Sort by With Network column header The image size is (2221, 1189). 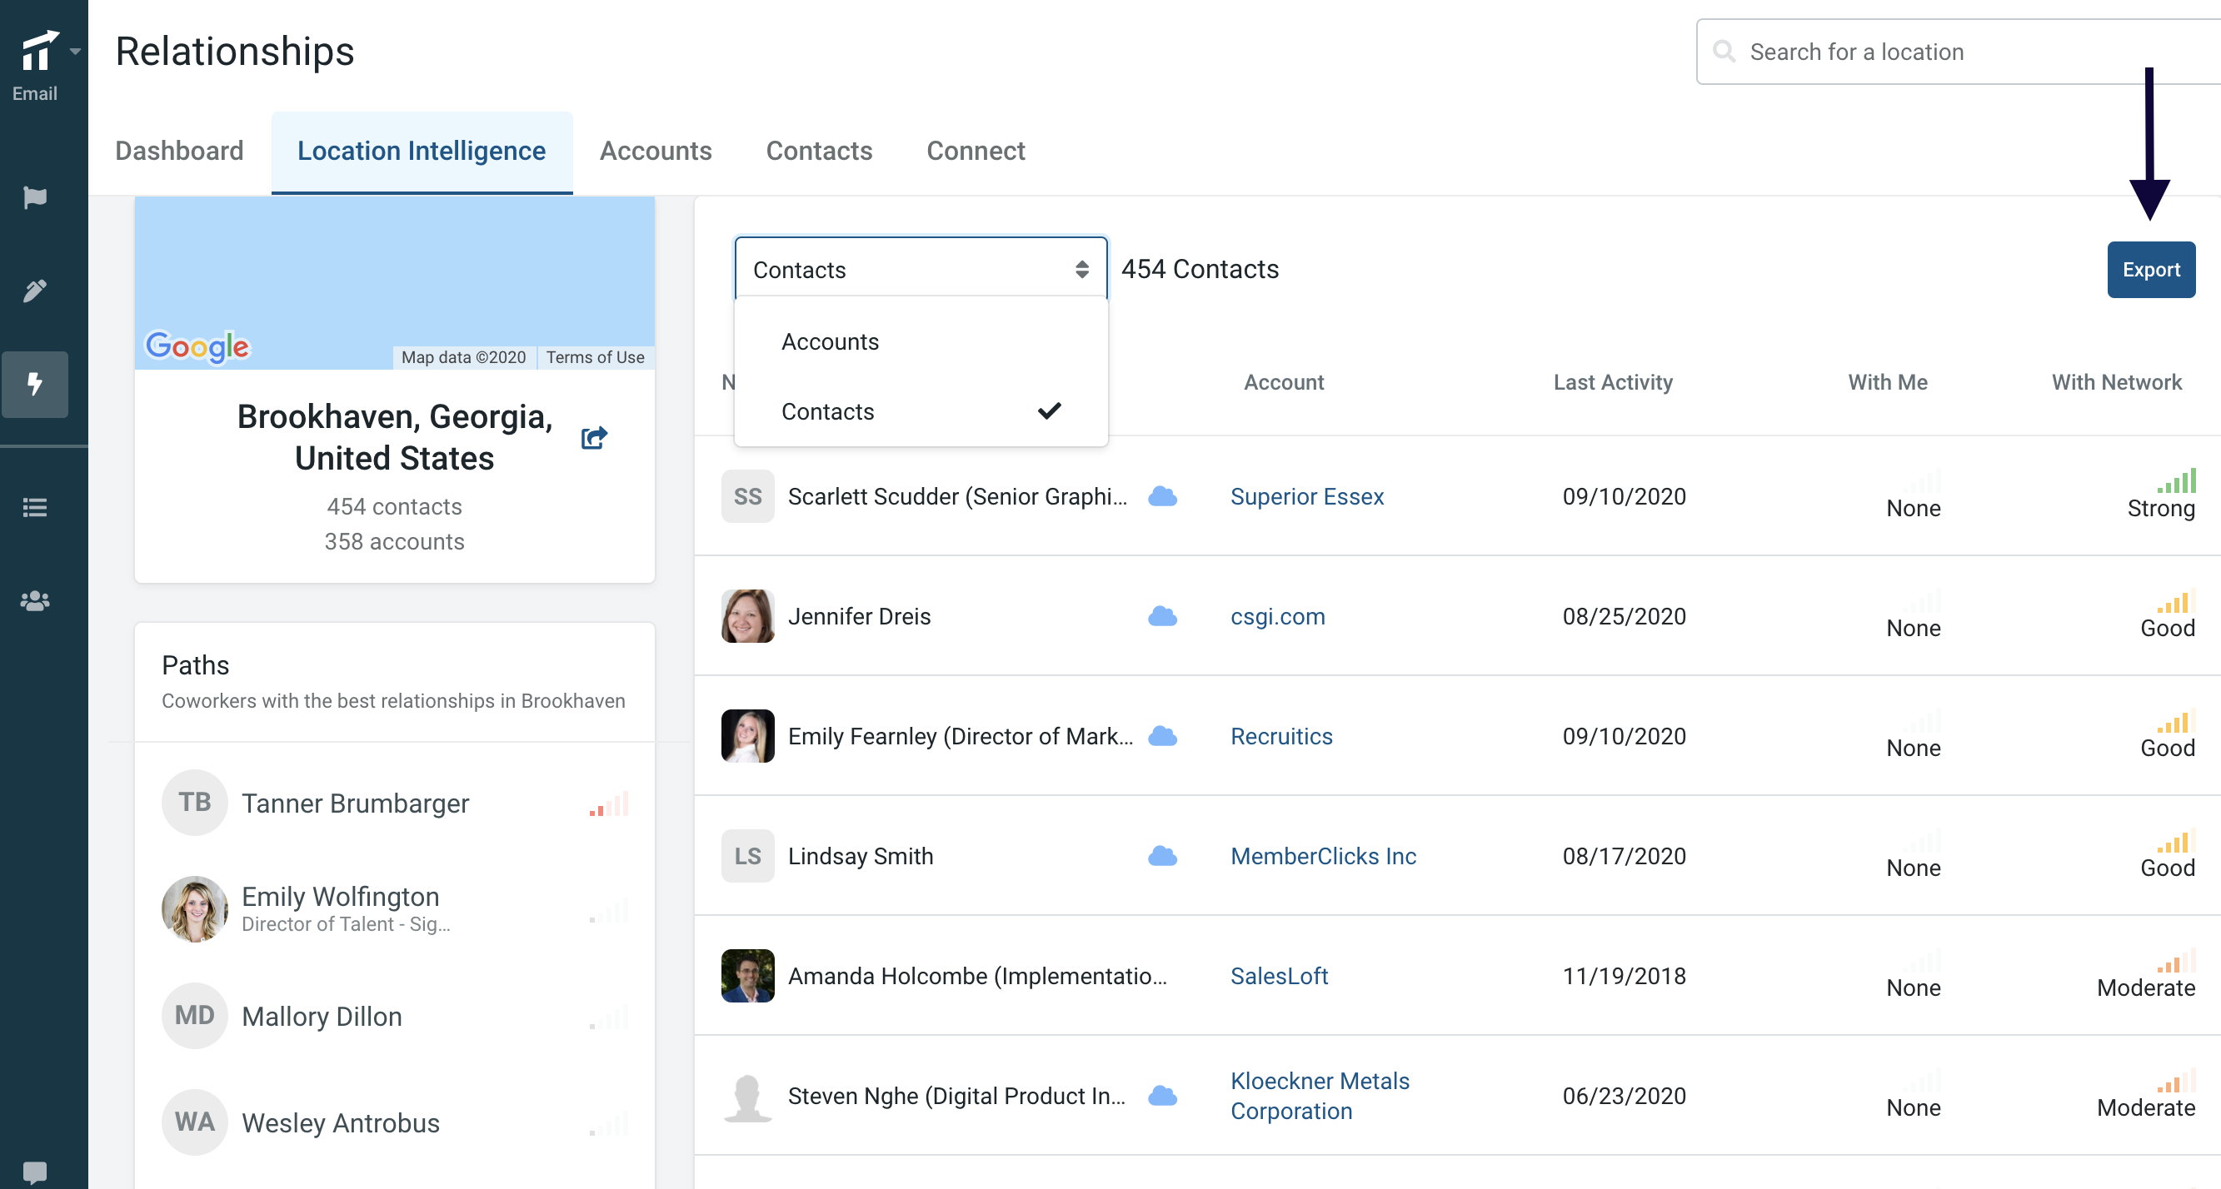[x=2116, y=381]
